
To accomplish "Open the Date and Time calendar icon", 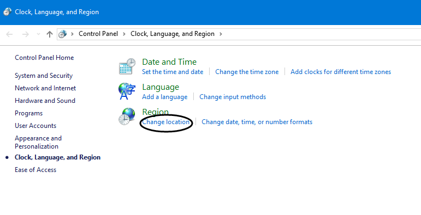I will pyautogui.click(x=127, y=66).
